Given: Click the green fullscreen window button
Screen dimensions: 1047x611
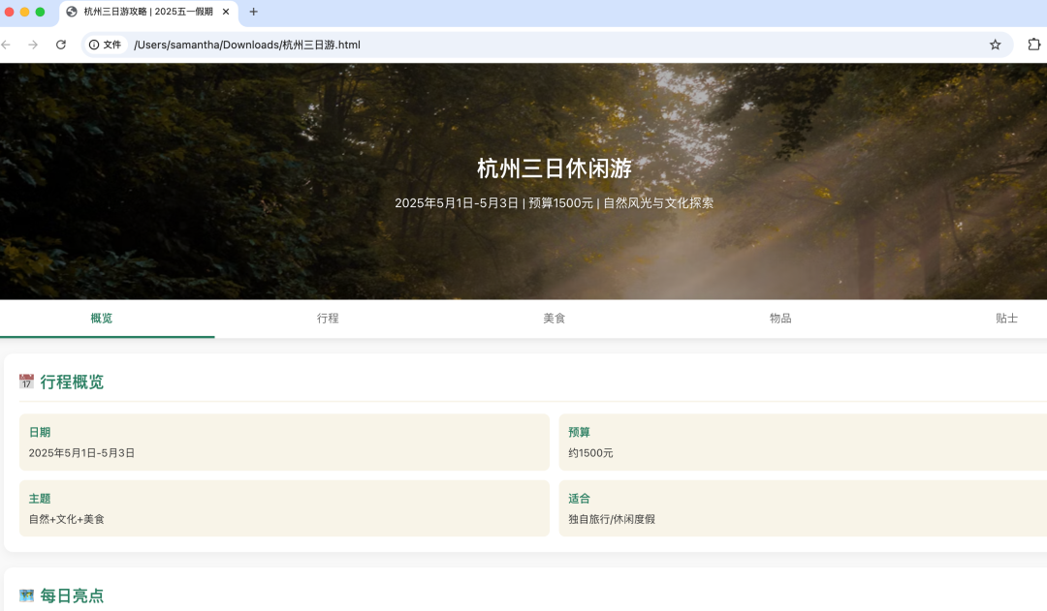Looking at the screenshot, I should 40,12.
